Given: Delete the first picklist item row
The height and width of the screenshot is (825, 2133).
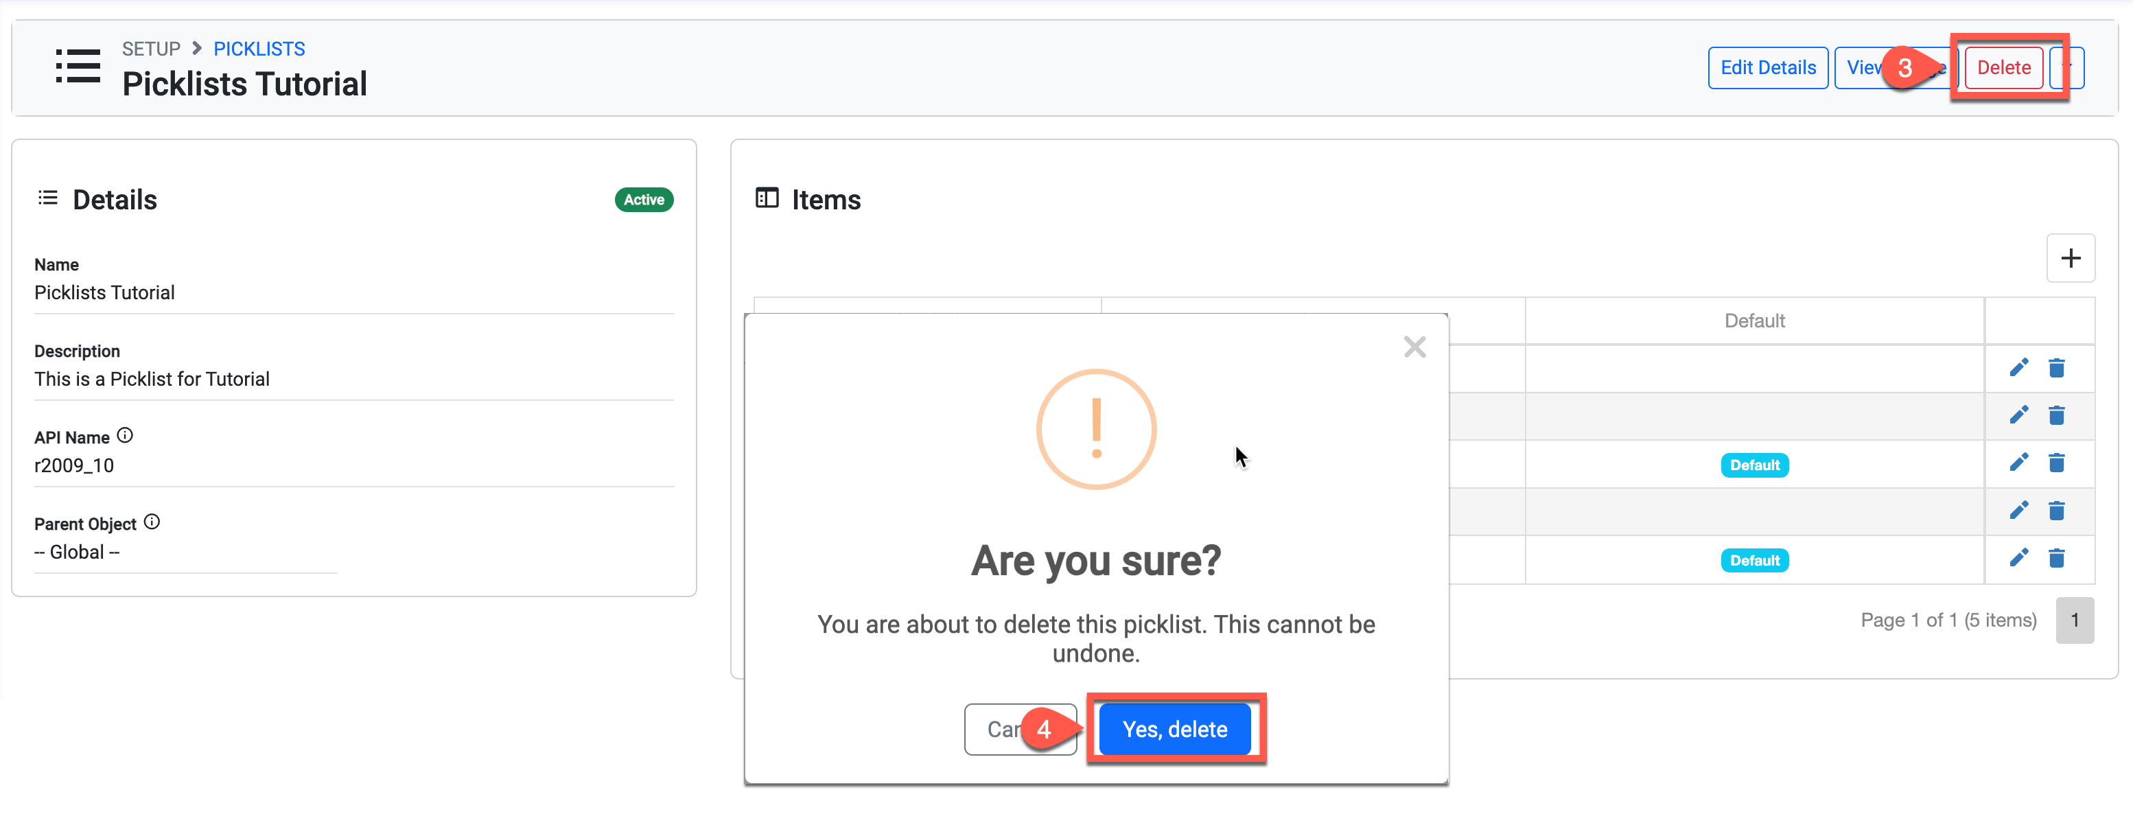Looking at the screenshot, I should [2056, 368].
